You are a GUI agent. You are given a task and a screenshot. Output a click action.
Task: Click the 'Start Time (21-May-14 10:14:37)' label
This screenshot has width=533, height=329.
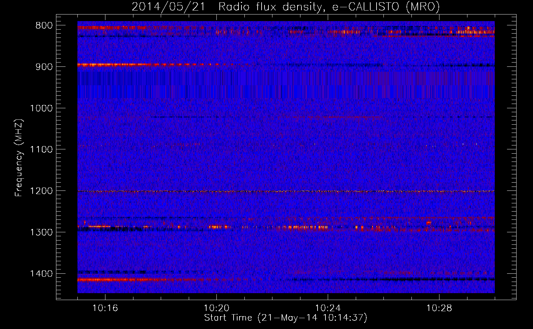(286, 318)
